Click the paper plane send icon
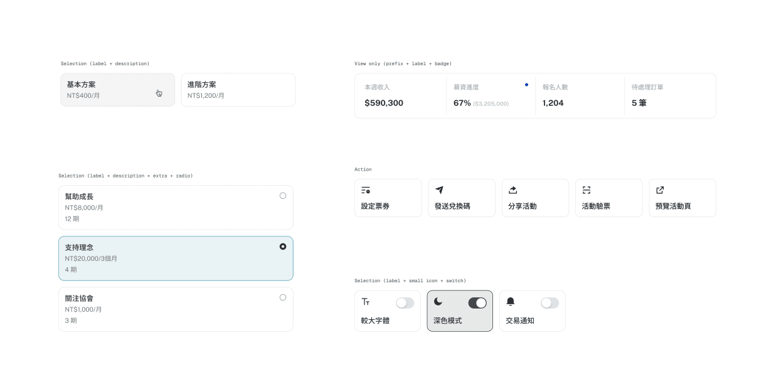Image resolution: width=764 pixels, height=392 pixels. 439,190
